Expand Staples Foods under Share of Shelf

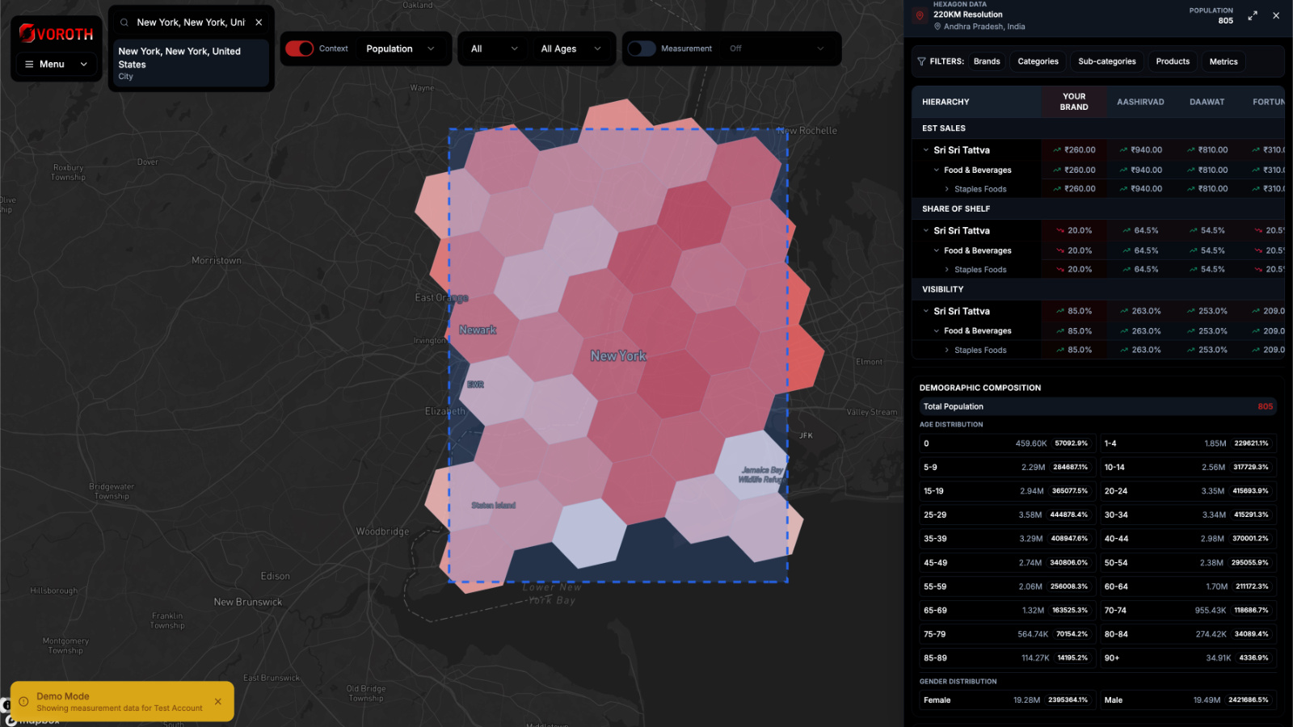point(947,270)
